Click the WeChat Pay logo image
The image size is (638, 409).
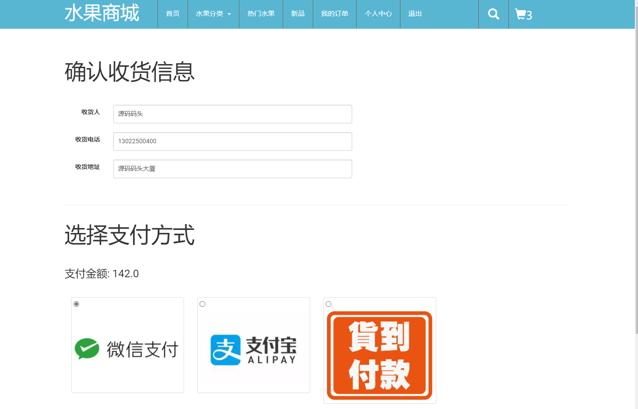tap(127, 348)
